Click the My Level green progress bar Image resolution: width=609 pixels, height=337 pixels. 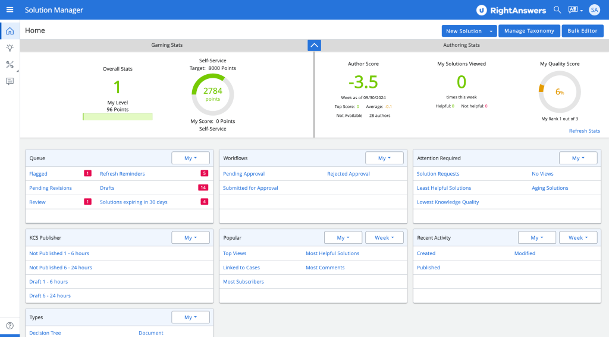click(118, 117)
